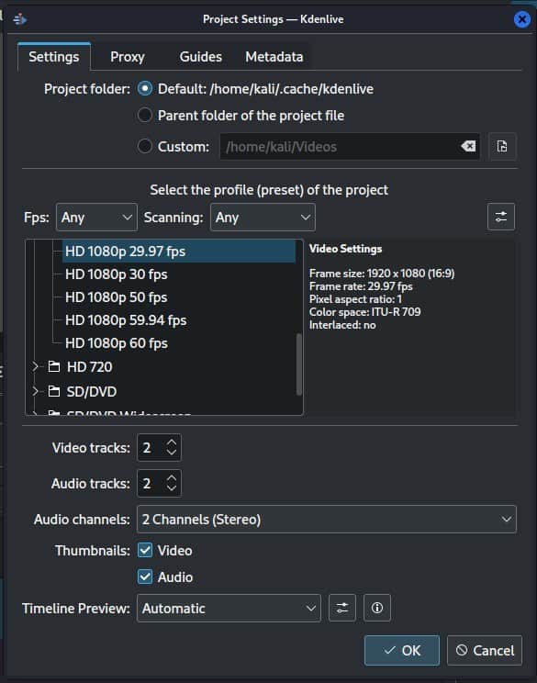Open the Fps filter dropdown
The width and height of the screenshot is (537, 683).
coord(96,217)
